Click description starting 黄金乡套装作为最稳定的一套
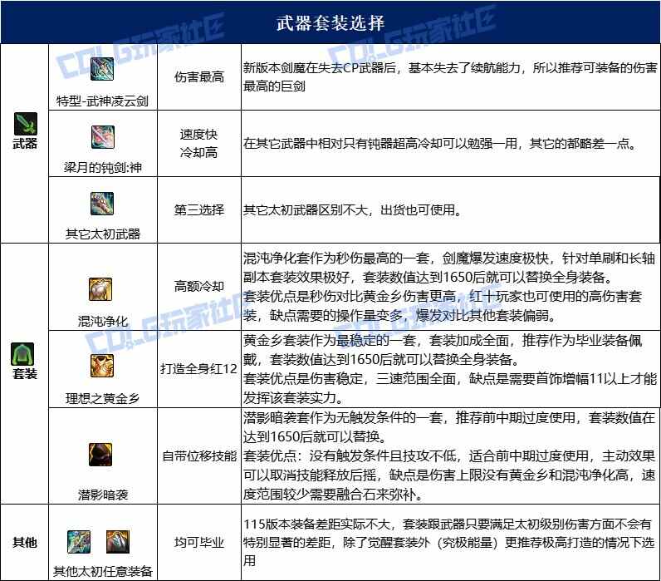Image resolution: width=661 pixels, height=581 pixels. click(450, 369)
